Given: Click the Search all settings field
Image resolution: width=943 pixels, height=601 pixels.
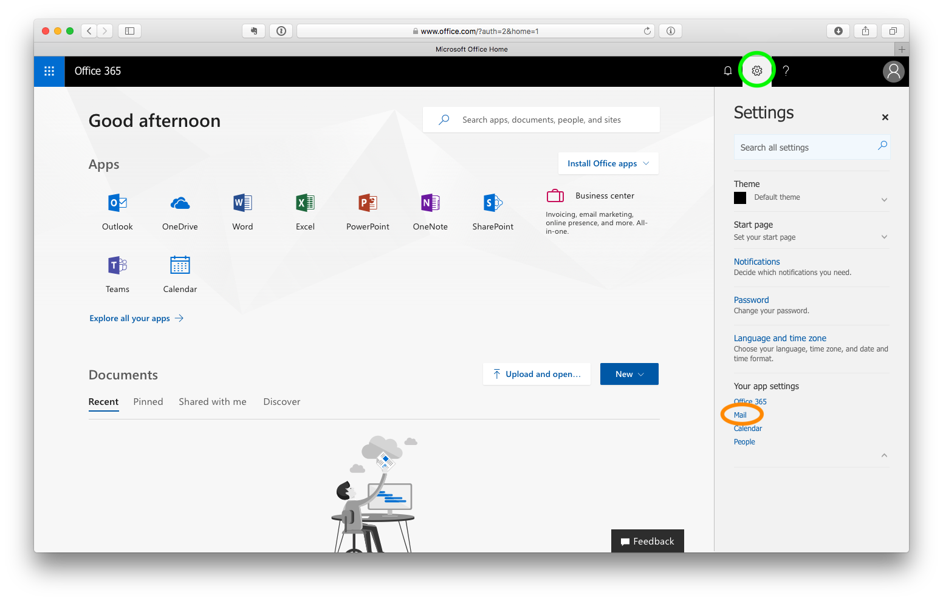Looking at the screenshot, I should [812, 148].
